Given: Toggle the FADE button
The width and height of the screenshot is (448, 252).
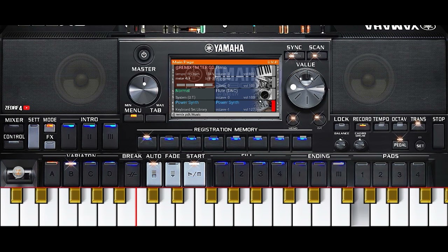Looking at the screenshot, I should point(173,174).
